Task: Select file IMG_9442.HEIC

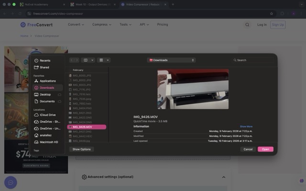Action: [87, 137]
